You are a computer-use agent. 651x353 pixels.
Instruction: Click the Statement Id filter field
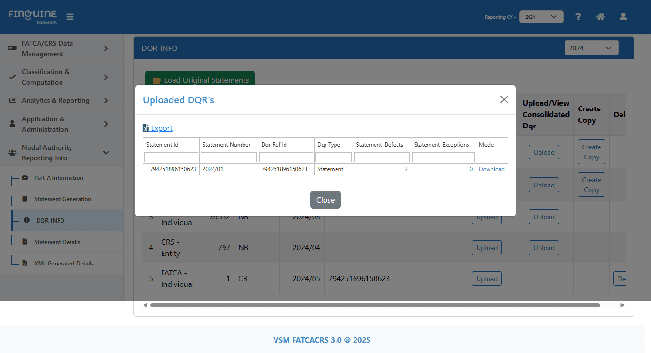171,157
